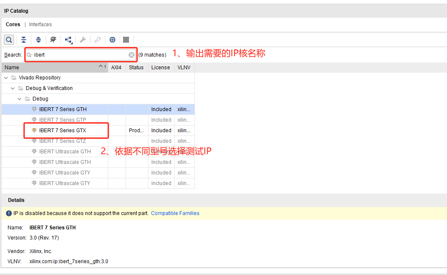Viewport: 447px width, 275px height.
Task: Click the Version 3.0 (Rev. 17) value
Action: [x=44, y=238]
